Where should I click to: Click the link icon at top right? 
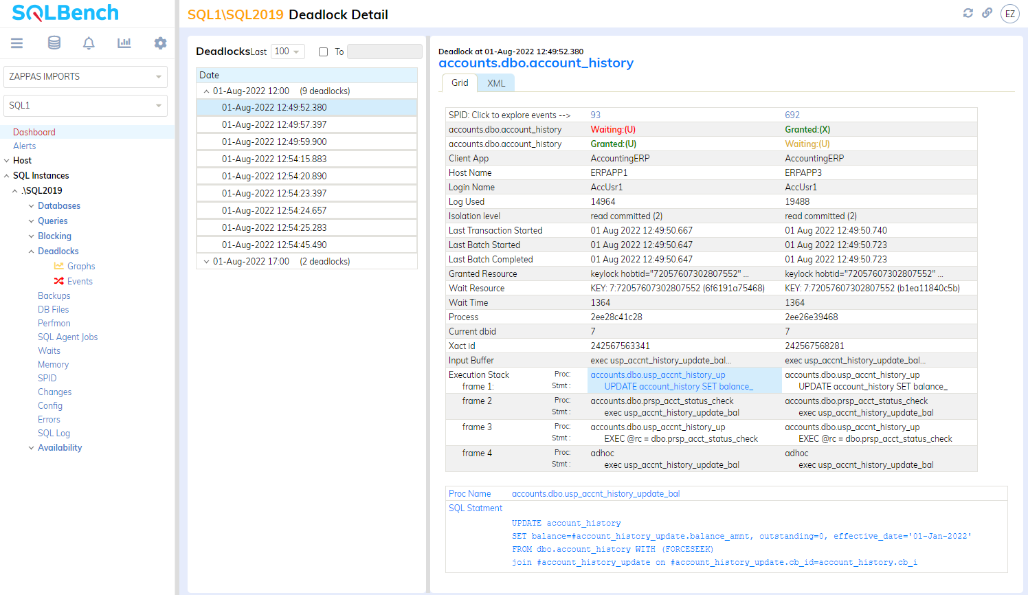pyautogui.click(x=987, y=13)
